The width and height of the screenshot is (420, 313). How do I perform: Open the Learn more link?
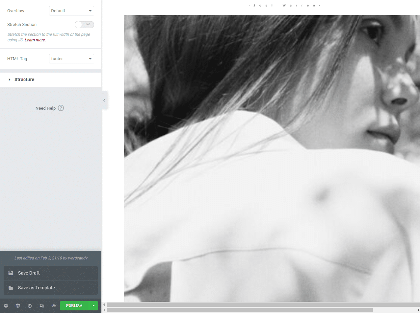pos(35,40)
